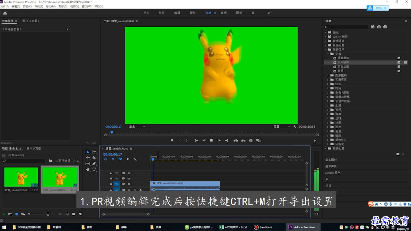Switch to the 编辑 workspace tab

coord(177,13)
